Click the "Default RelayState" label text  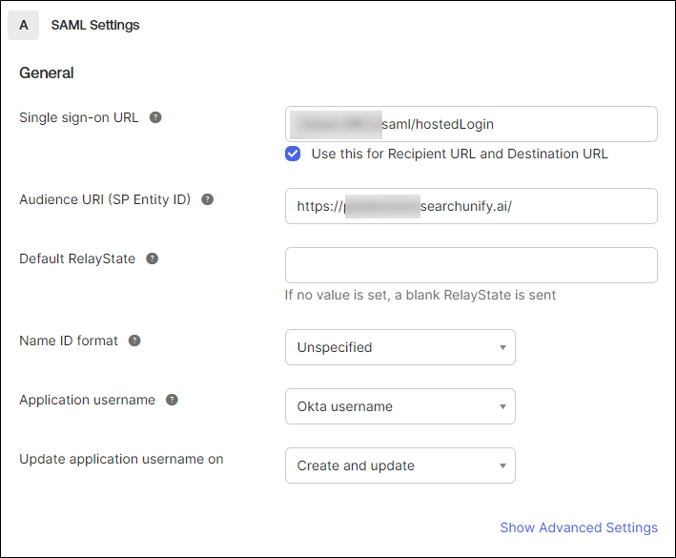[77, 258]
